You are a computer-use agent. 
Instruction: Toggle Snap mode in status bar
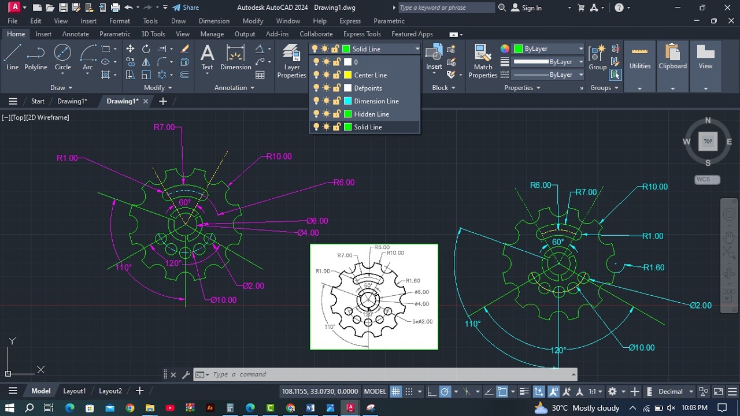point(409,391)
